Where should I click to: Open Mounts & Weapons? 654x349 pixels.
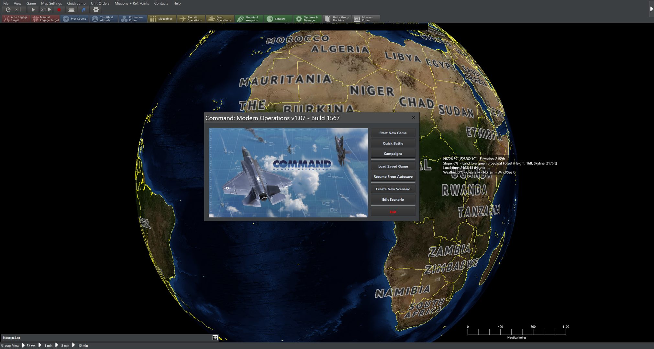[249, 19]
